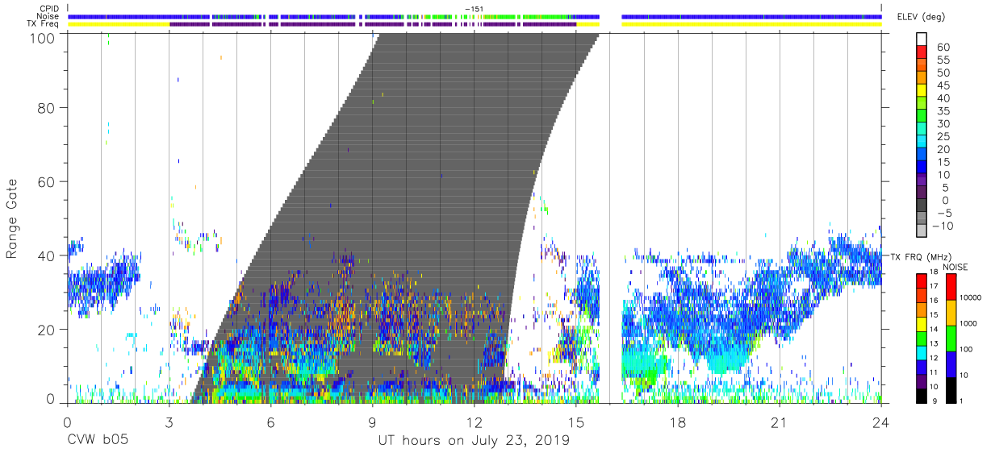Click the '30' label on the ELEV colorbar
The height and width of the screenshot is (457, 991).
[x=943, y=123]
